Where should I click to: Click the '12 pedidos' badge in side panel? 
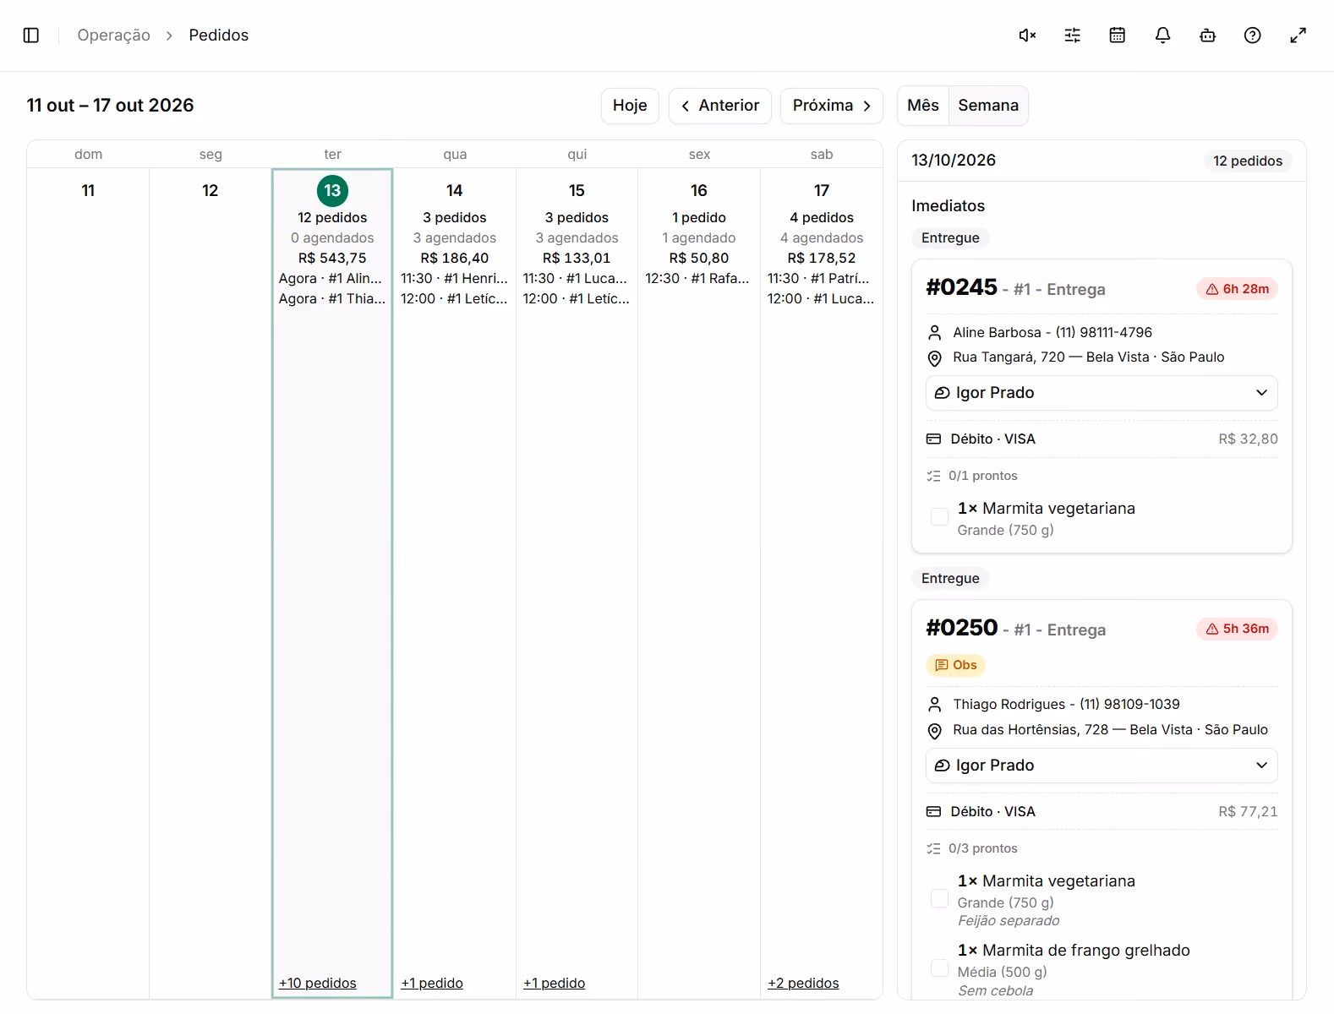(x=1248, y=161)
